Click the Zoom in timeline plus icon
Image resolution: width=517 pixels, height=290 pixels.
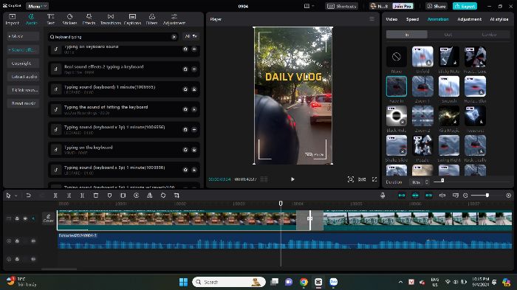[x=509, y=196]
